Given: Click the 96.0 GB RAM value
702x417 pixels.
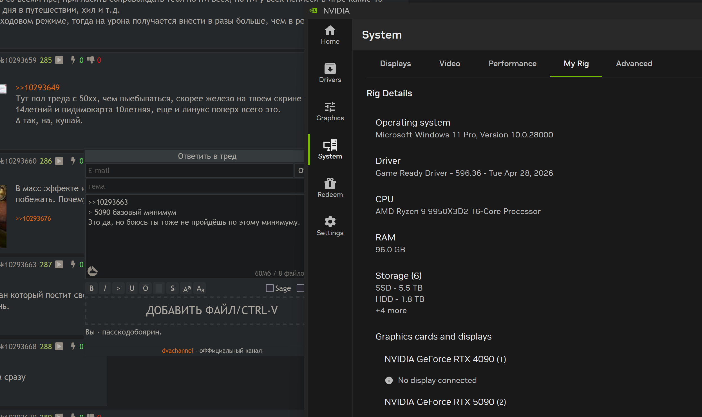Looking at the screenshot, I should click(390, 250).
